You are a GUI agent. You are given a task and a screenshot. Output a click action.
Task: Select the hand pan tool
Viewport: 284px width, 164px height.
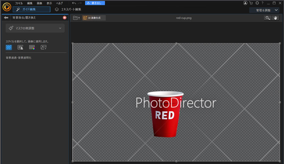point(275,18)
